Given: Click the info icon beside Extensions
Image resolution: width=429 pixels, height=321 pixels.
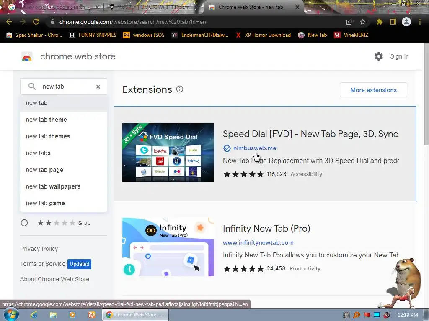Looking at the screenshot, I should 180,89.
